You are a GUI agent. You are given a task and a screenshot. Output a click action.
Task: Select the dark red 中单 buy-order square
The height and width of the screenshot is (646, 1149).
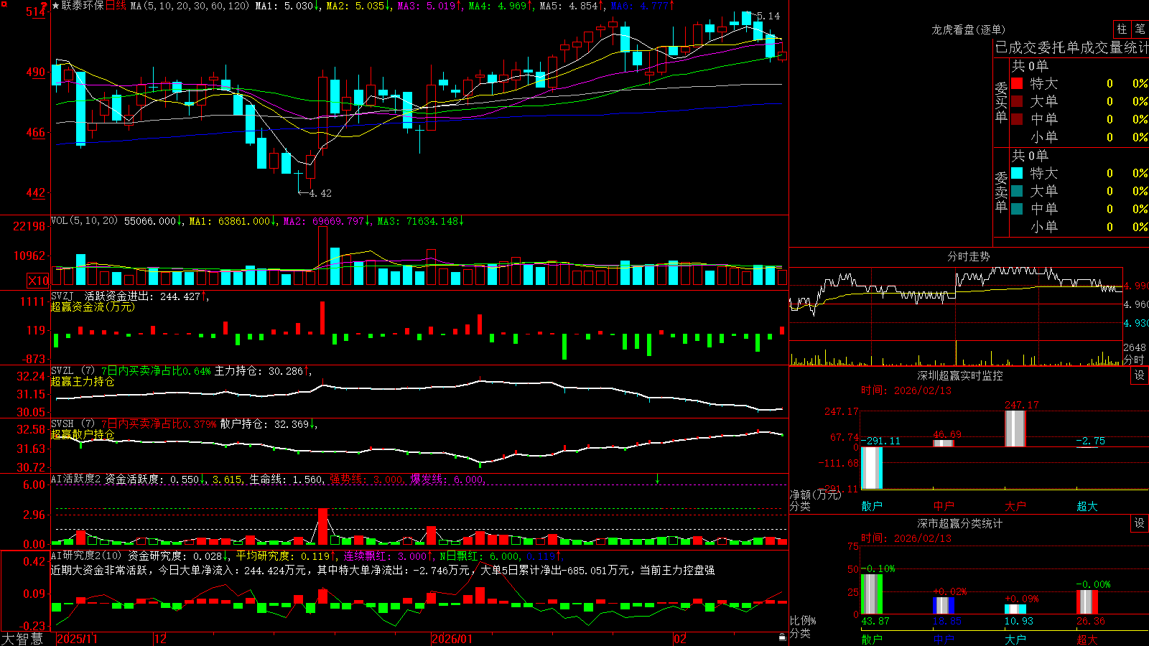click(1017, 119)
